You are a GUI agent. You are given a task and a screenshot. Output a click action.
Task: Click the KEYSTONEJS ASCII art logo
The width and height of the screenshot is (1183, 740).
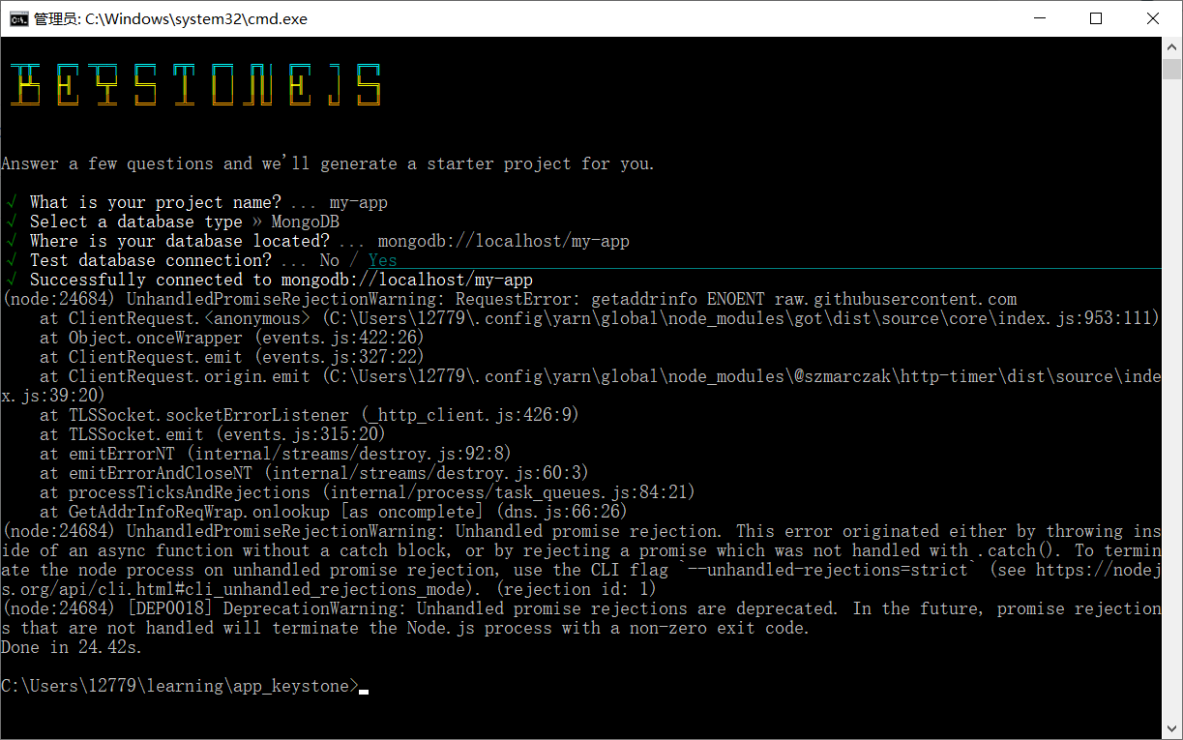click(193, 85)
